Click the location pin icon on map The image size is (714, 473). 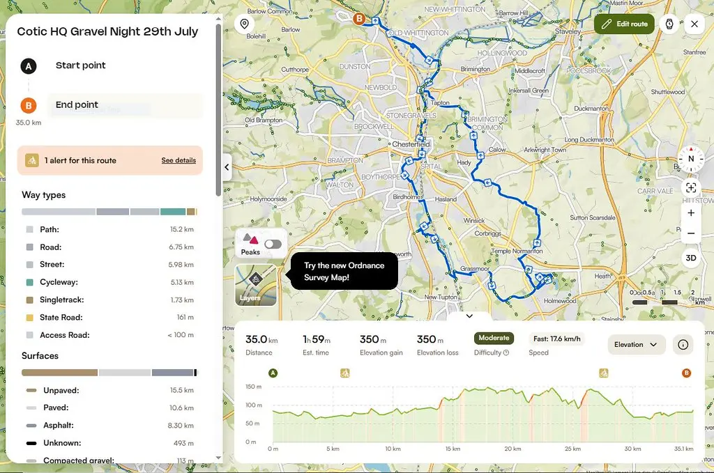[245, 24]
